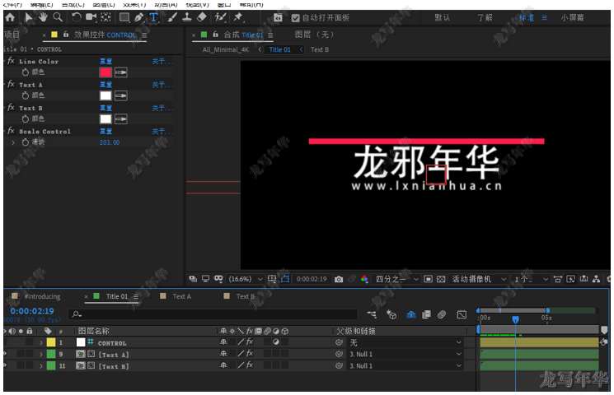
Task: Select the Puppet Pin tool
Action: pos(237,17)
